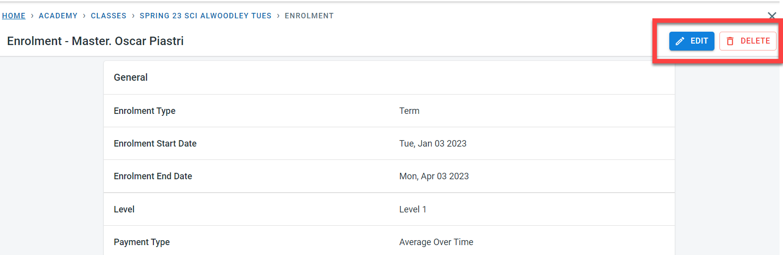Click the Level 1 value
The height and width of the screenshot is (255, 783).
click(413, 209)
